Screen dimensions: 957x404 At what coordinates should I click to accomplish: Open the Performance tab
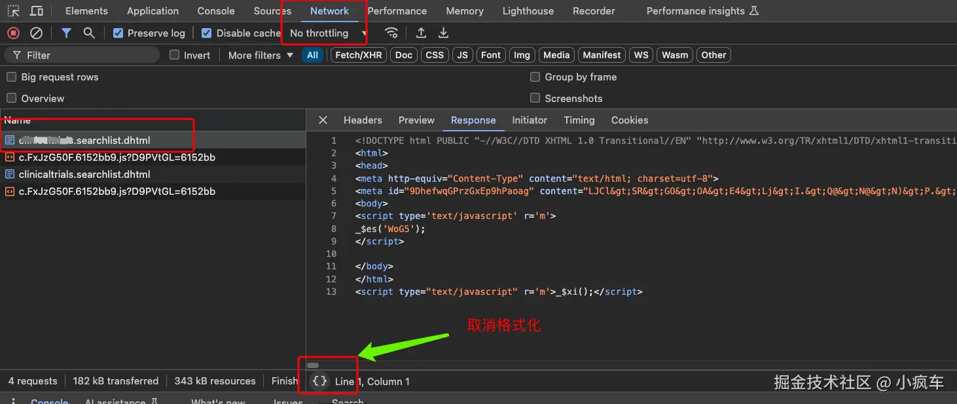pyautogui.click(x=397, y=11)
